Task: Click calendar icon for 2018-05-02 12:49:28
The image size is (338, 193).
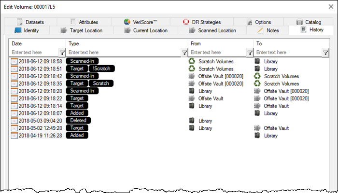Action: [x=14, y=128]
